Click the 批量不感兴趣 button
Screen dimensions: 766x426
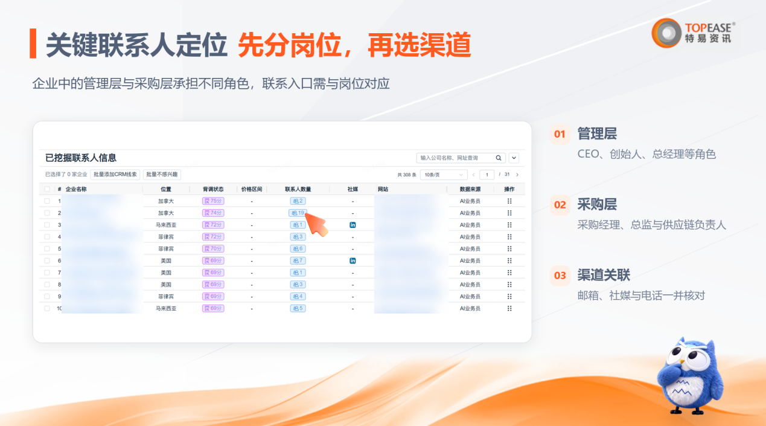[x=162, y=175]
